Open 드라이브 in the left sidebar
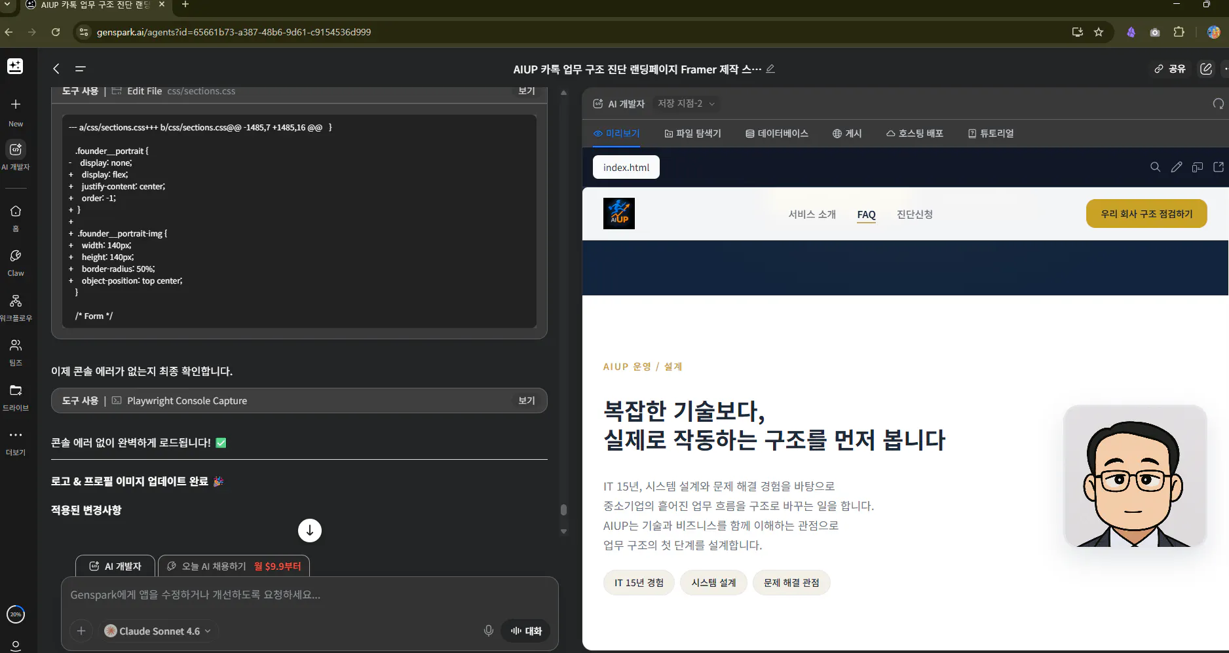 [x=15, y=396]
